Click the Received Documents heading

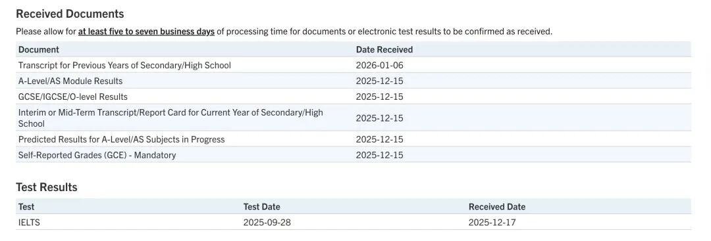point(70,14)
